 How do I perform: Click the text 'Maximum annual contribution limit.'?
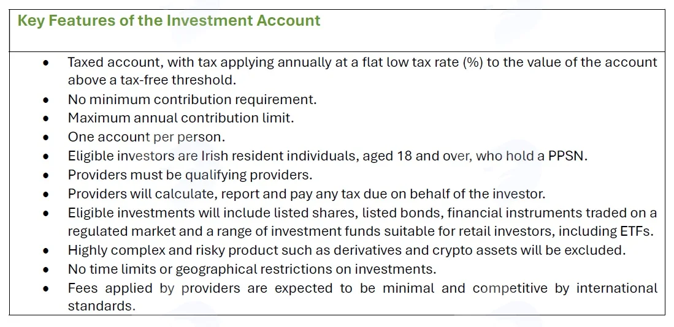pyautogui.click(x=181, y=118)
